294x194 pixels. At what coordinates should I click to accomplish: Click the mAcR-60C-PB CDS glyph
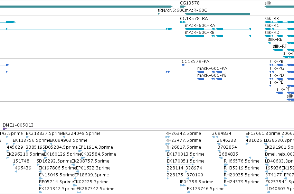209,79
